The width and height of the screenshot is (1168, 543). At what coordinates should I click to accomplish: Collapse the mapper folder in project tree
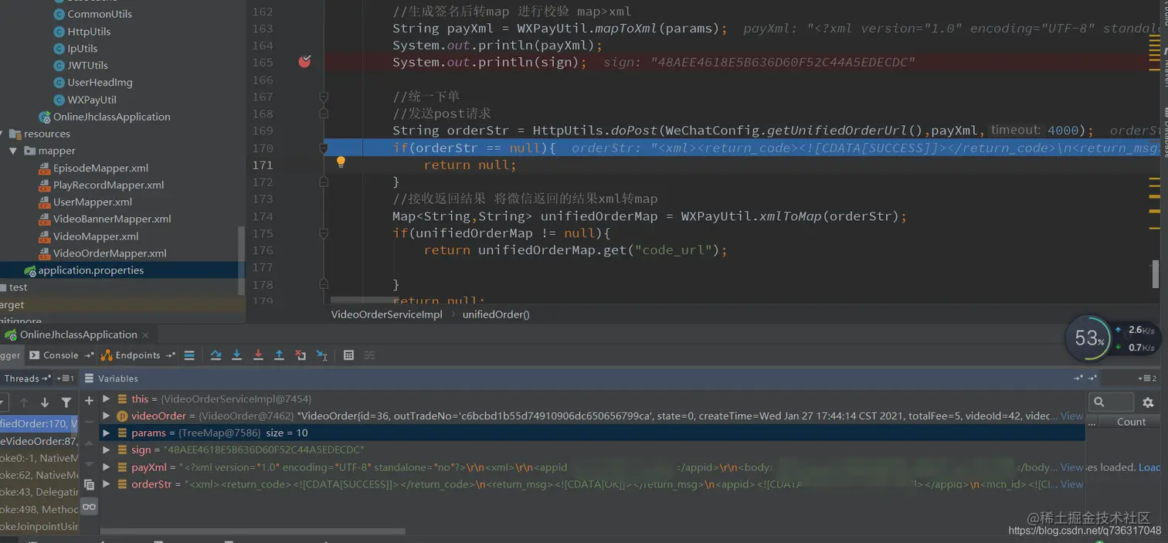pos(13,151)
